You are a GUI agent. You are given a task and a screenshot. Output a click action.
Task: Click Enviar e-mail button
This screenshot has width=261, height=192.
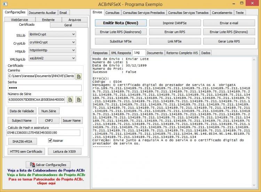pyautogui.click(x=229, y=23)
